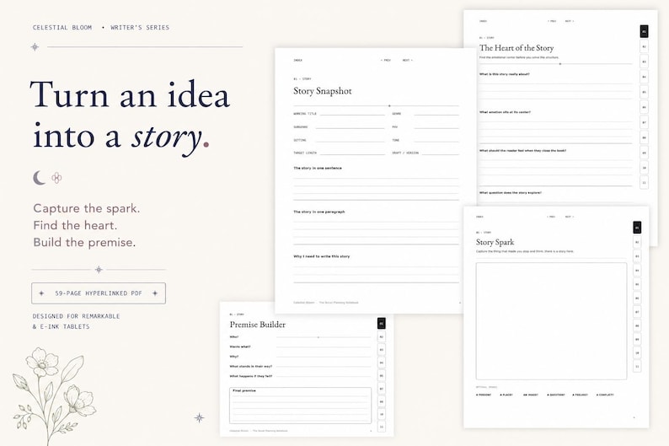Click the POV line in Story Snapshot

click(x=436, y=127)
